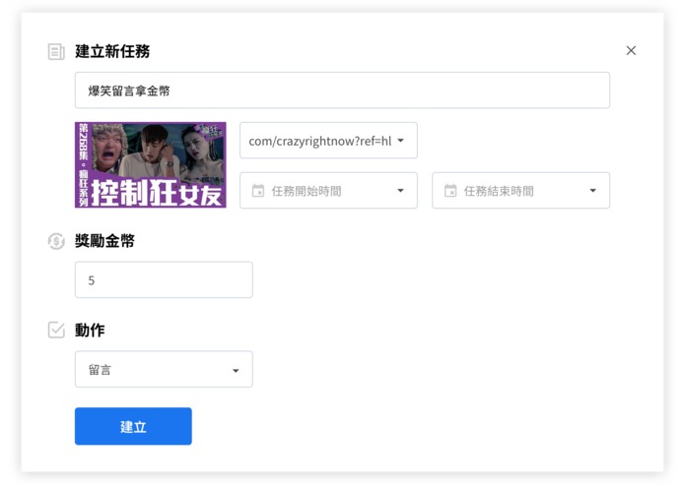Click the 動作 section heading
685x486 pixels.
90,330
